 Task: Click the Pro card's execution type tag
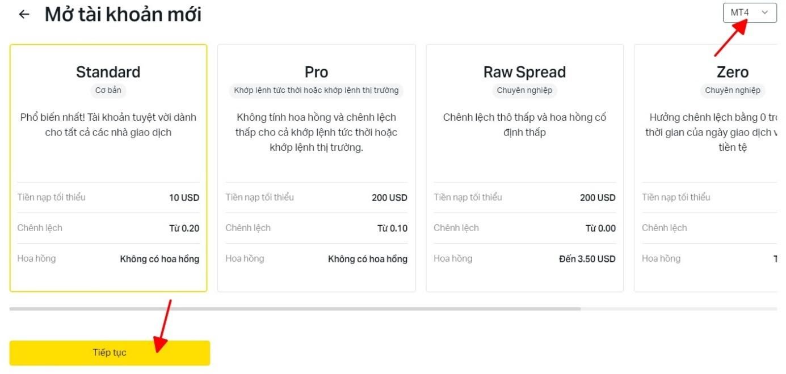pyautogui.click(x=316, y=90)
